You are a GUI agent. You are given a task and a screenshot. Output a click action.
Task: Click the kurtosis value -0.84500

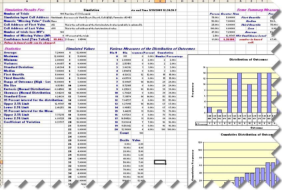click(59, 89)
